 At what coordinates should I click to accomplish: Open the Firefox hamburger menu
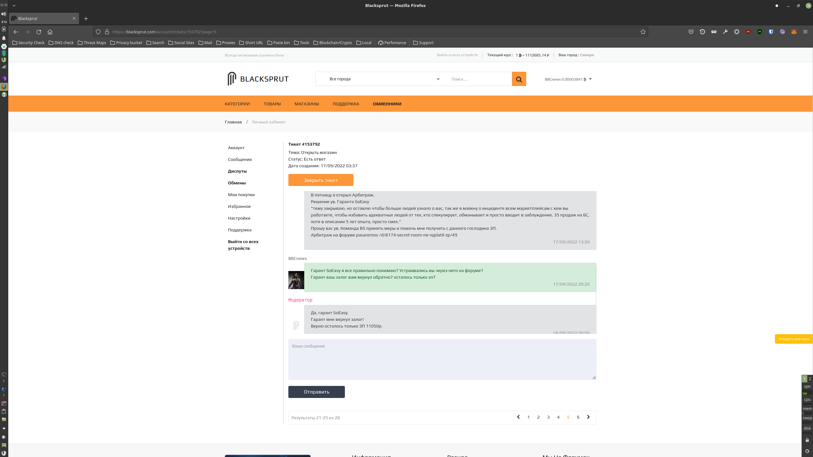pos(805,32)
